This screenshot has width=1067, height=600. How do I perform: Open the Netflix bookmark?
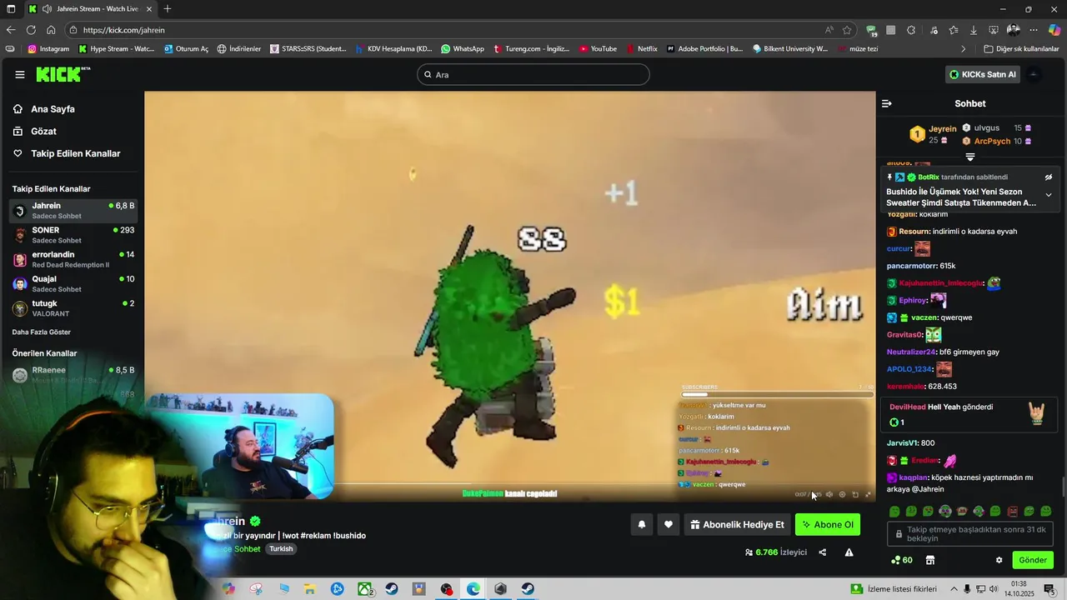tap(641, 49)
